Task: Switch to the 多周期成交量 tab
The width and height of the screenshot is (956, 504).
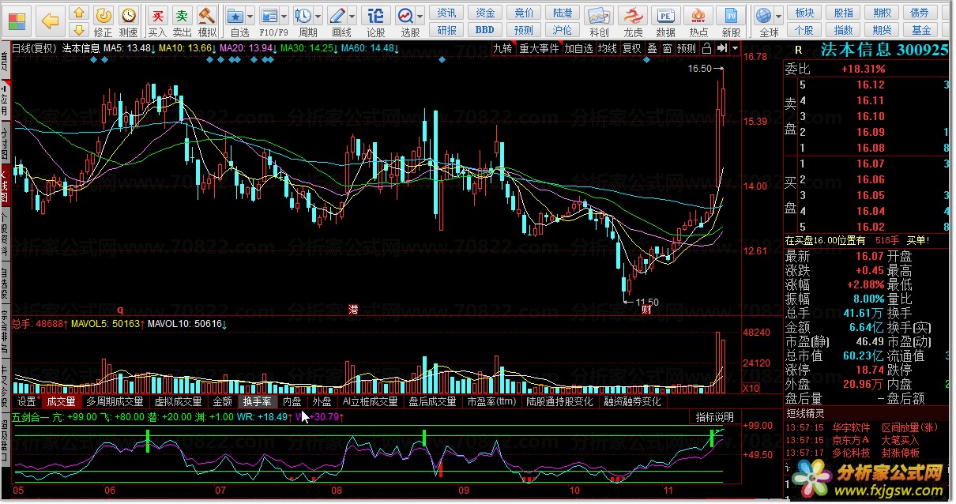Action: [115, 401]
